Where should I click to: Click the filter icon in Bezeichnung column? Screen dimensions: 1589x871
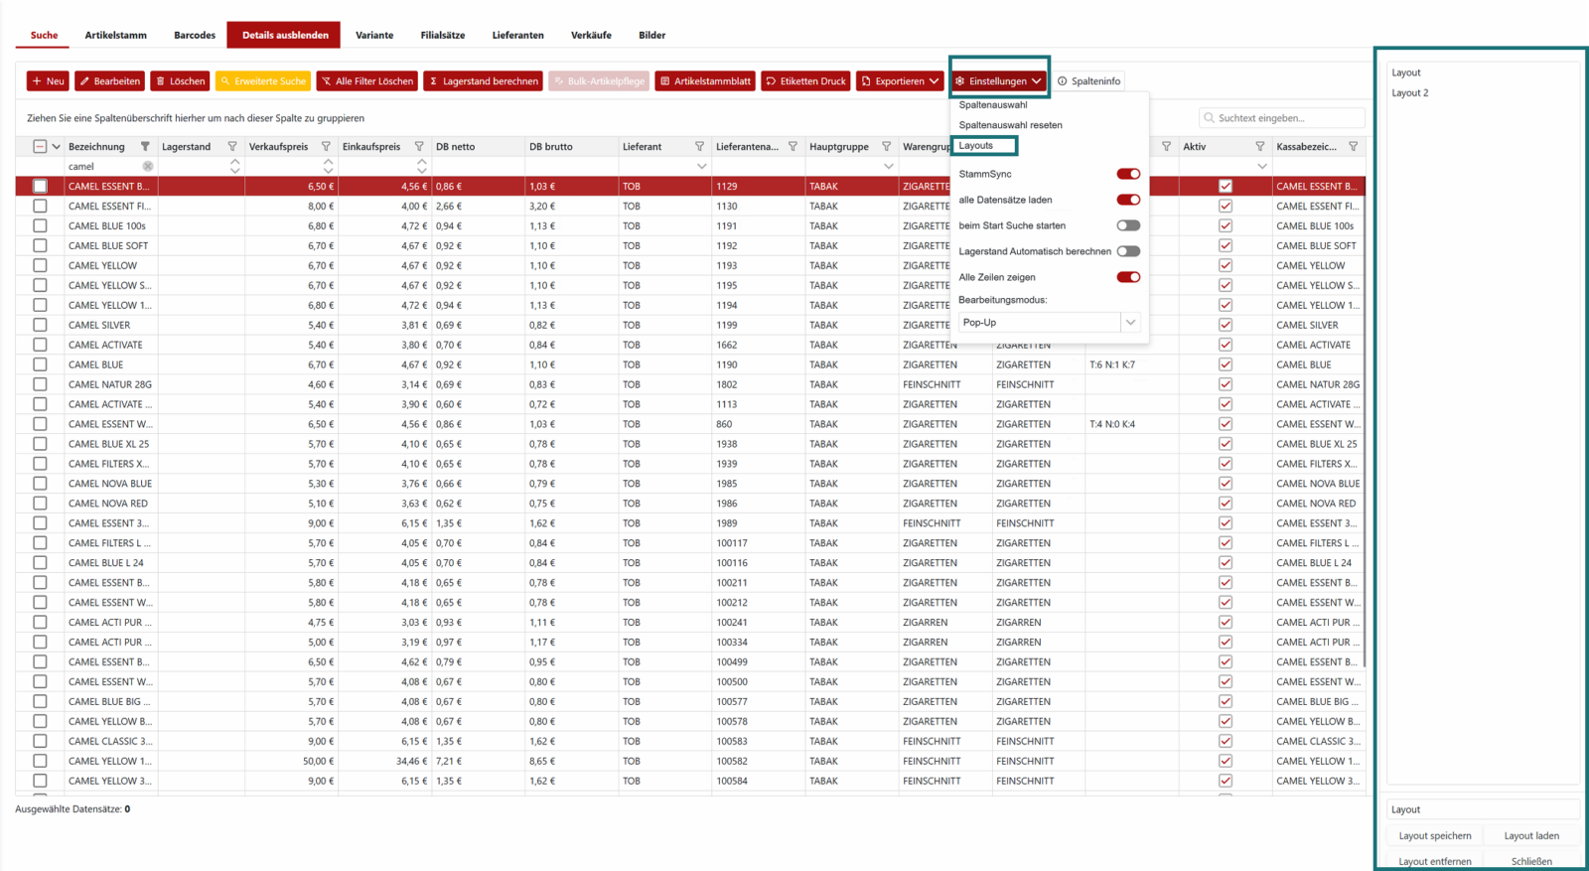tap(145, 146)
